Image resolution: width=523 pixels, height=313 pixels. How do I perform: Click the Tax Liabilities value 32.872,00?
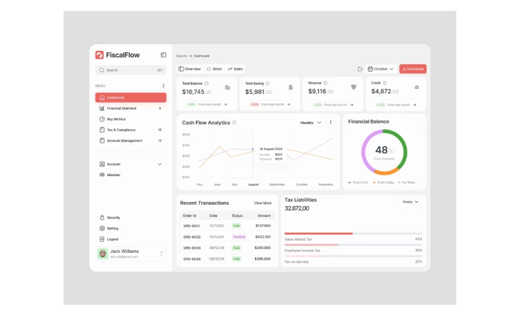(x=297, y=209)
